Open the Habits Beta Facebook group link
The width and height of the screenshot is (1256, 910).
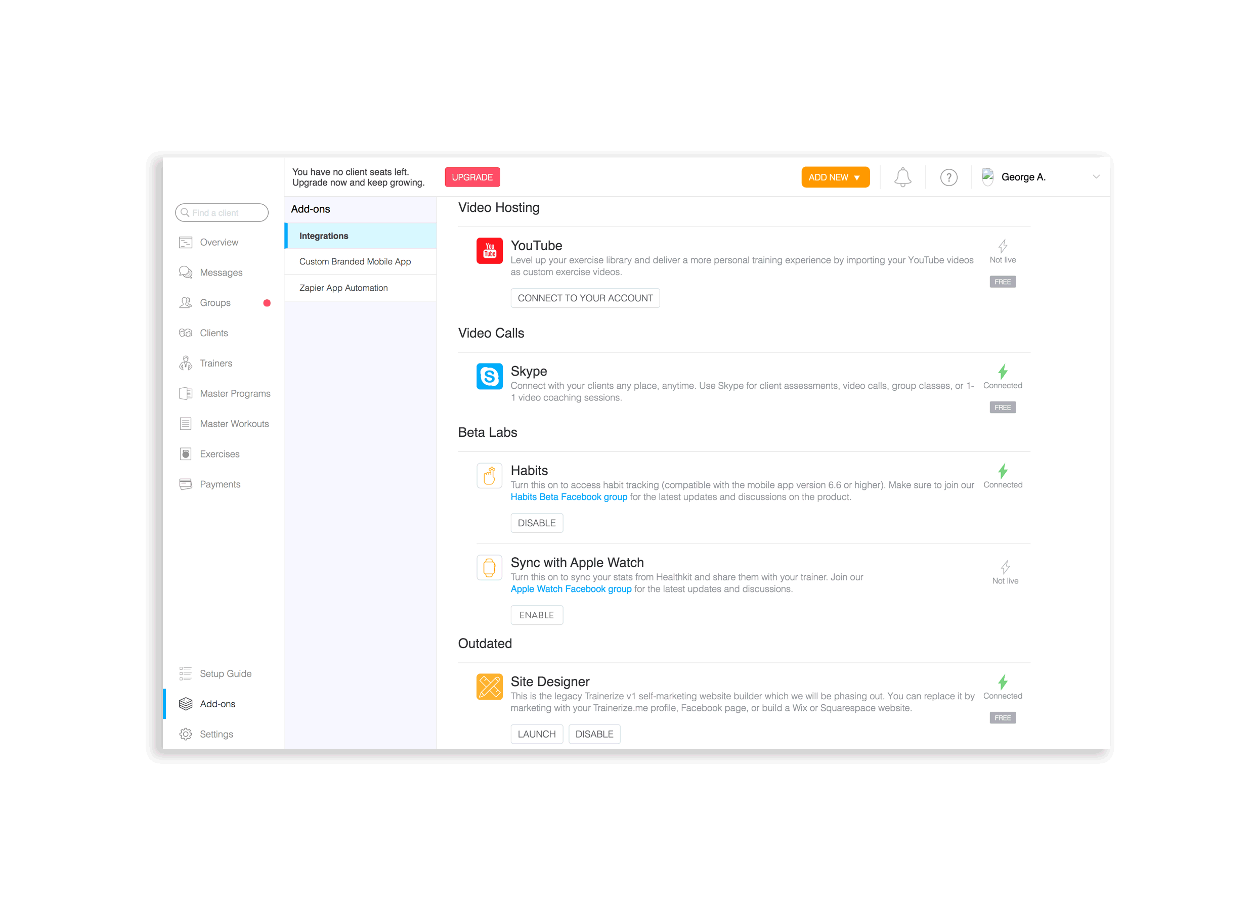pyautogui.click(x=569, y=496)
